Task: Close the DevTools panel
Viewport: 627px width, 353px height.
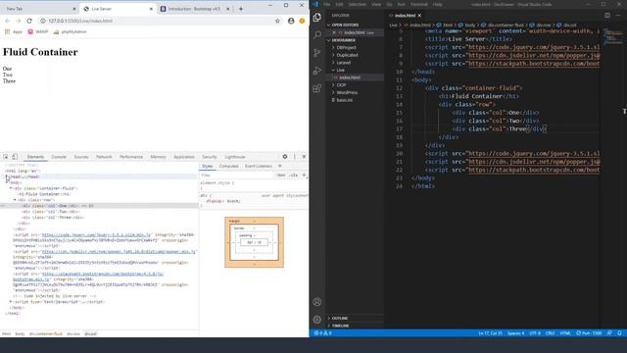Action: tap(304, 157)
